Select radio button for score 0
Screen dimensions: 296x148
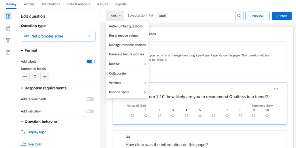click(132, 115)
